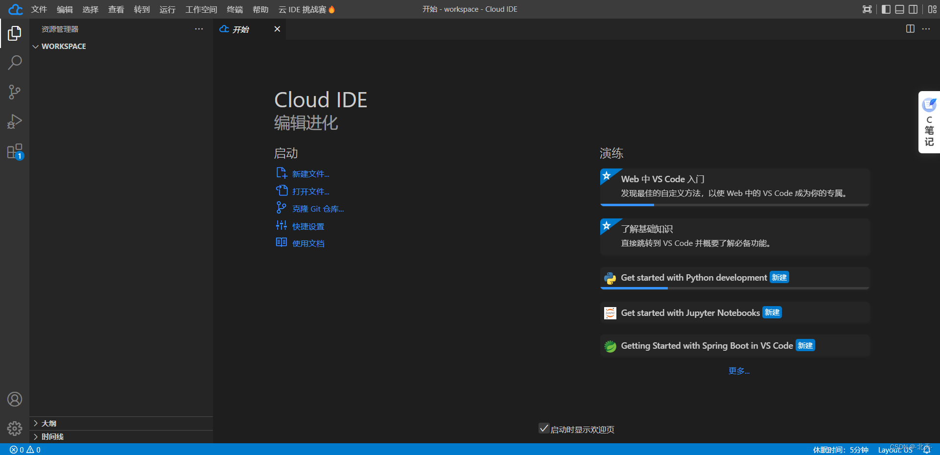Click the warnings count in status bar
This screenshot has width=940, height=455.
(33, 450)
